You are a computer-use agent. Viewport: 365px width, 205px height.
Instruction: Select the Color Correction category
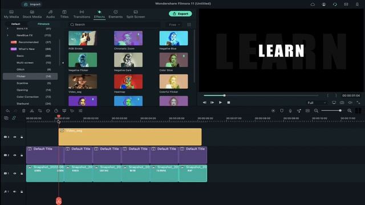click(x=30, y=97)
